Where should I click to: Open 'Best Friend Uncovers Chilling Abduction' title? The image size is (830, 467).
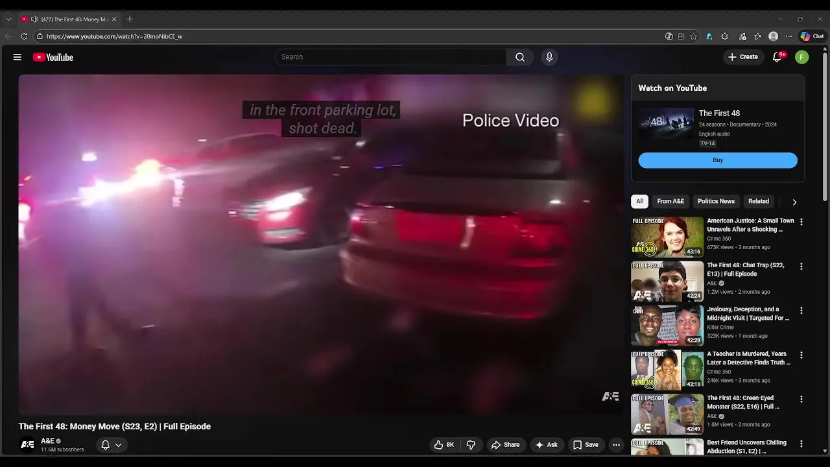(x=746, y=447)
